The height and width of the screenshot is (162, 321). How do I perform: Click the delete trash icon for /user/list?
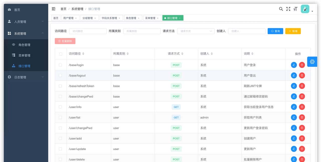coord(302,117)
